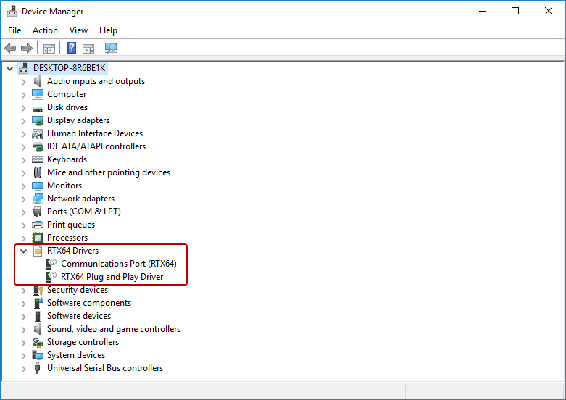
Task: Select the DESKTOP-8R6BE1K computer name
Action: pos(70,68)
